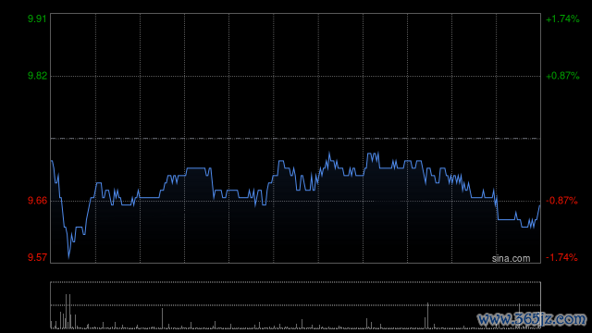Click the 9.66 price axis label
Screen dimensions: 592x333
tap(37, 201)
